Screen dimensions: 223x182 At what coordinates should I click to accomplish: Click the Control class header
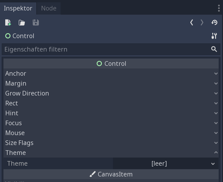(111, 63)
